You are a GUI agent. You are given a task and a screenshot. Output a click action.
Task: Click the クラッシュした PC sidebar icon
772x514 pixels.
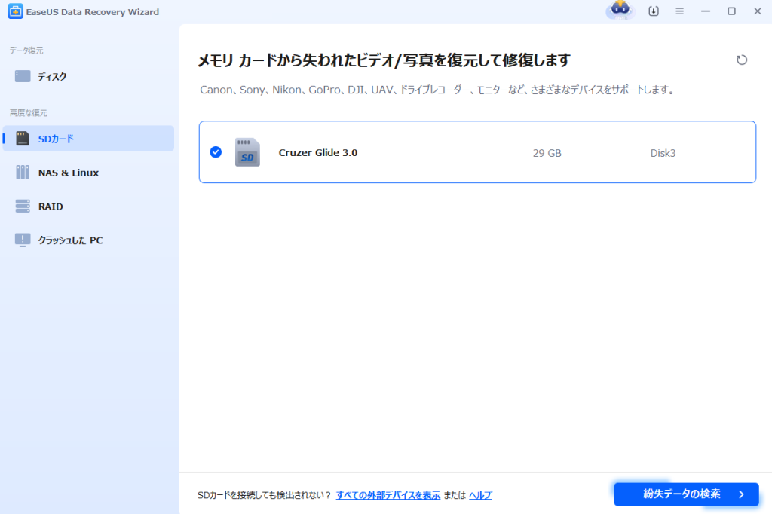click(x=23, y=240)
